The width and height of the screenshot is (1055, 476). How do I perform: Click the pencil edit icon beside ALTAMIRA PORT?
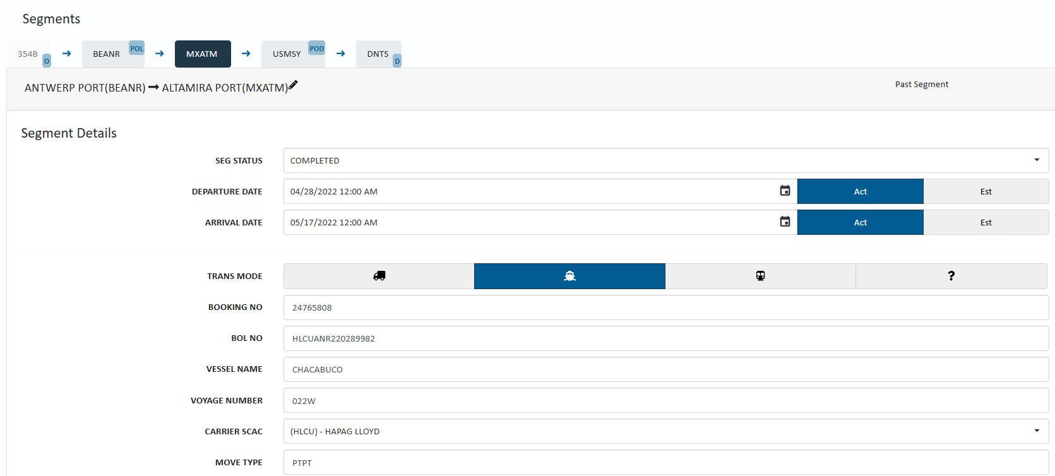point(293,86)
